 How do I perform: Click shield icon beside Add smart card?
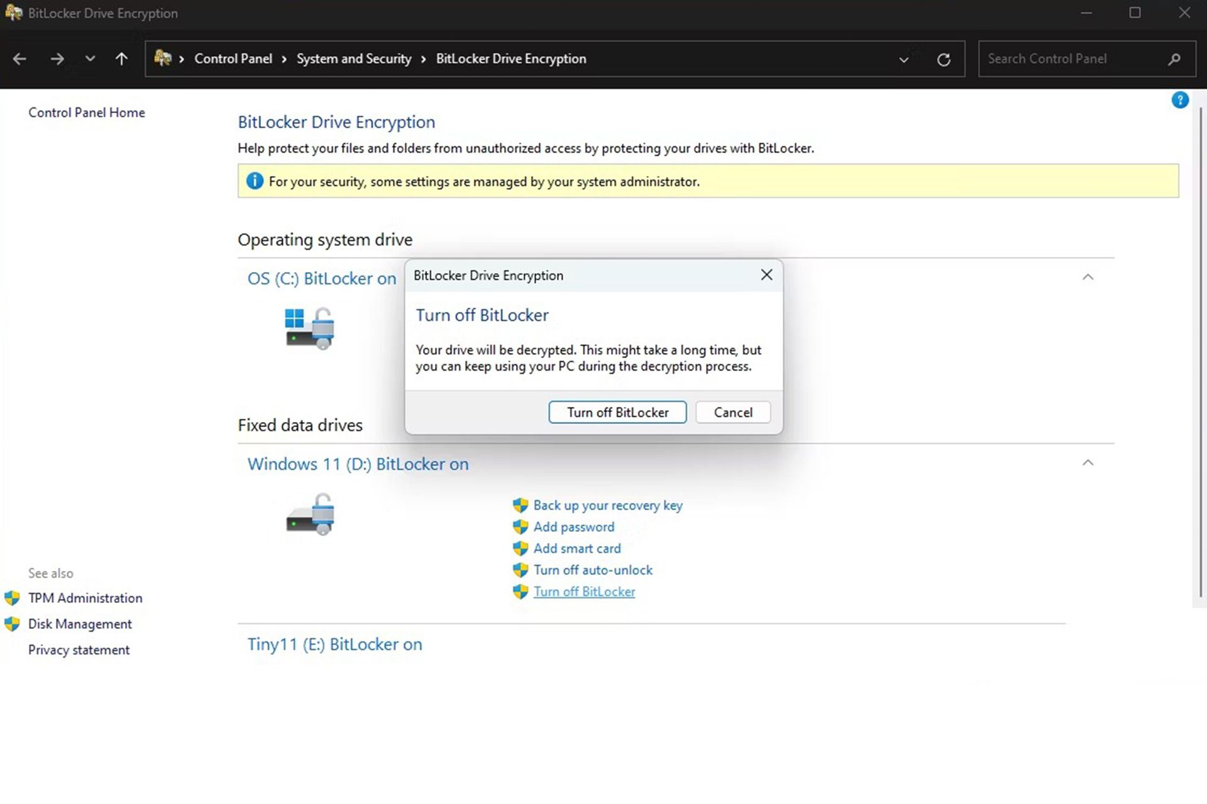(520, 548)
